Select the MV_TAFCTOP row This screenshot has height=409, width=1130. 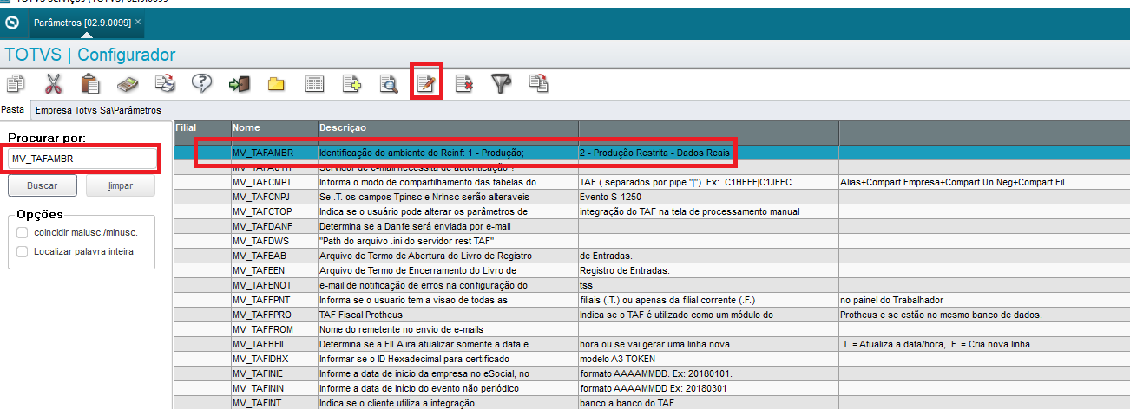coord(652,211)
